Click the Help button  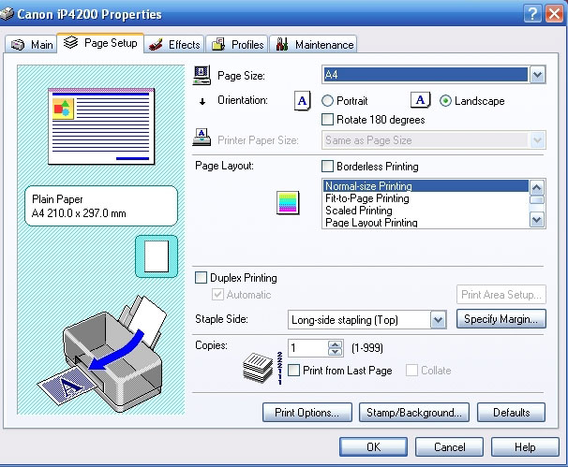[525, 447]
